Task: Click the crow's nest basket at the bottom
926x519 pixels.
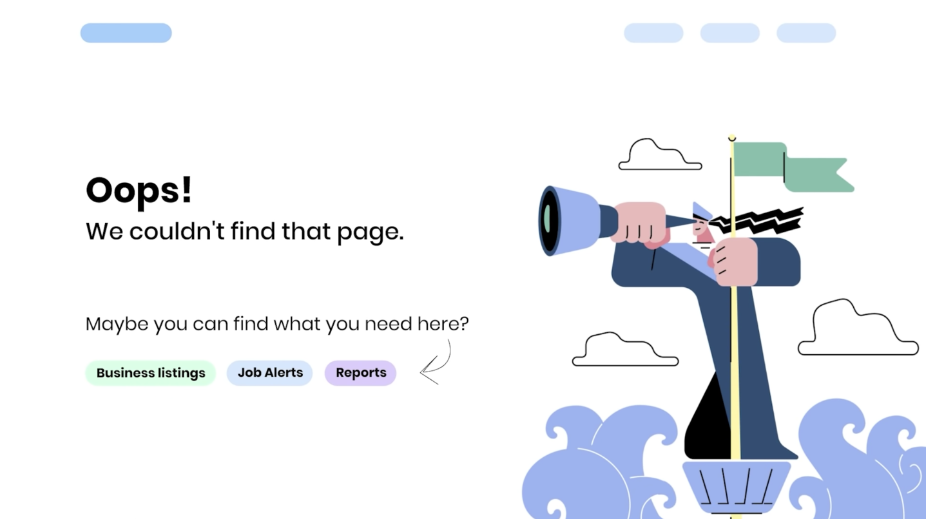Action: click(737, 487)
